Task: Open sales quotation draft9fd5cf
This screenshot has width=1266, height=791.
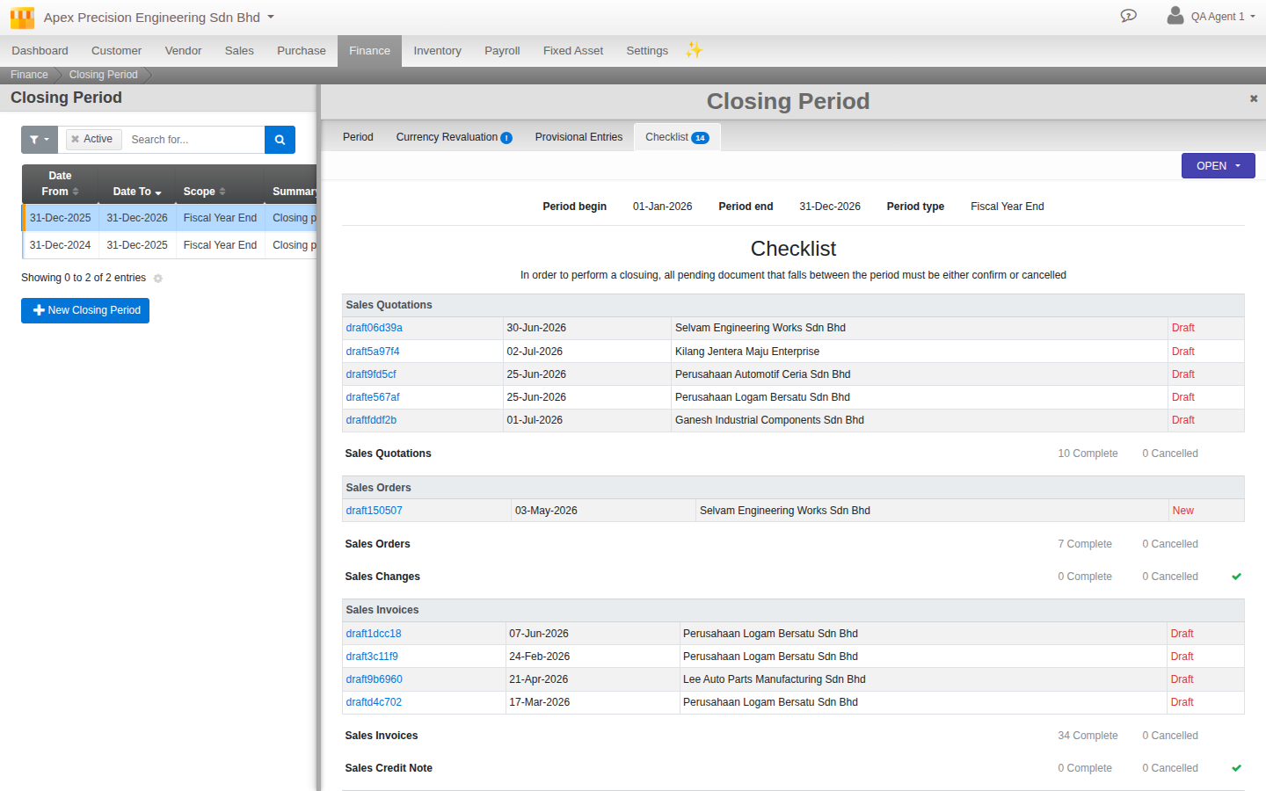Action: (371, 374)
